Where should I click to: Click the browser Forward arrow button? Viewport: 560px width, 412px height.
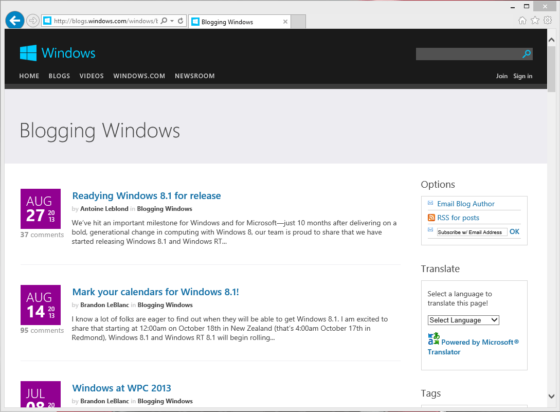click(33, 21)
